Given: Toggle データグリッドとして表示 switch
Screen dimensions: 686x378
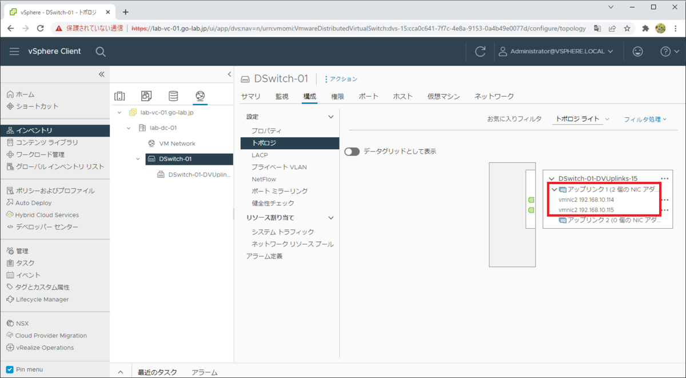Looking at the screenshot, I should [352, 152].
